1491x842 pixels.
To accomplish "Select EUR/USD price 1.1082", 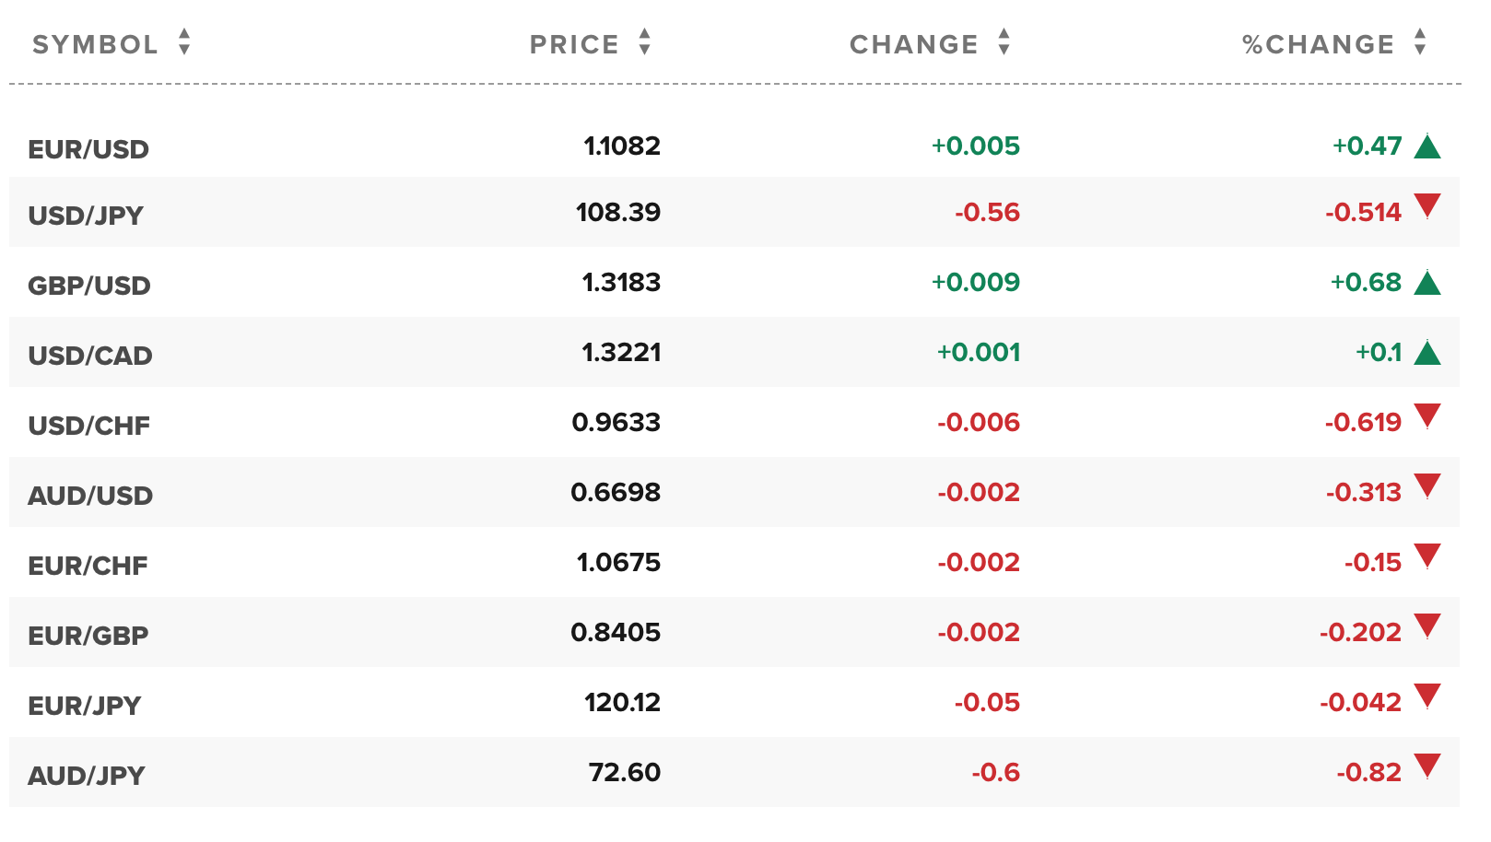I will tap(622, 146).
